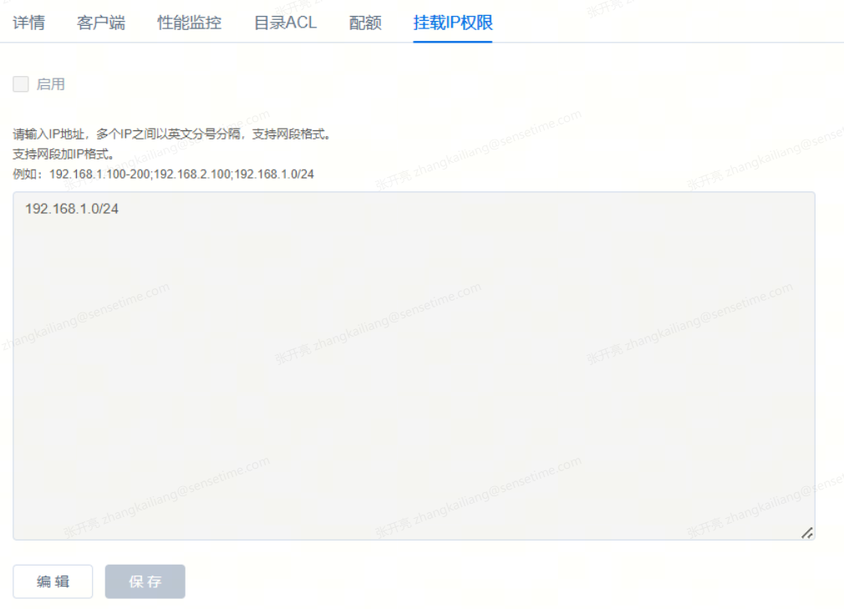Click 192.168.1.0/24 in the example line
Image resolution: width=844 pixels, height=609 pixels.
click(x=274, y=174)
